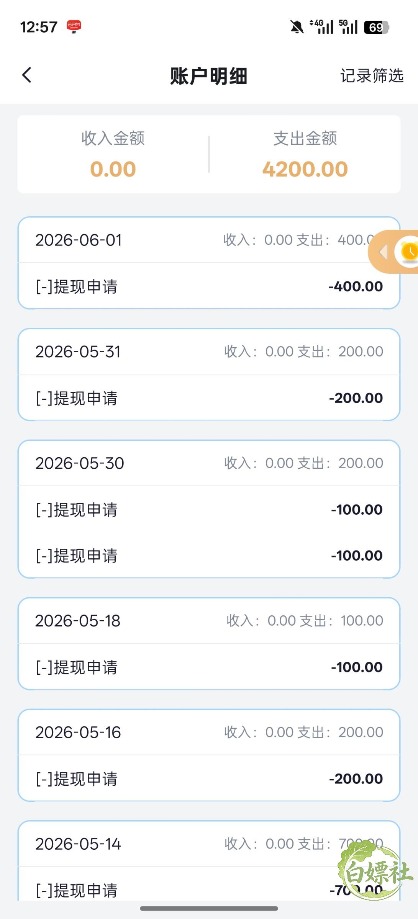Tap the UnionPay notification icon in status bar
This screenshot has width=418, height=919.
(74, 27)
